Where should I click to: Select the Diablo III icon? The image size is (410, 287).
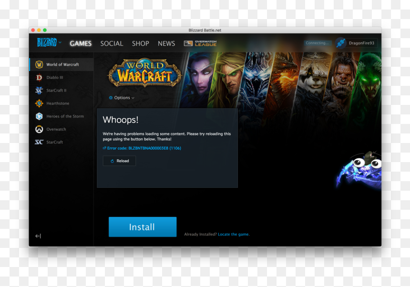[39, 77]
